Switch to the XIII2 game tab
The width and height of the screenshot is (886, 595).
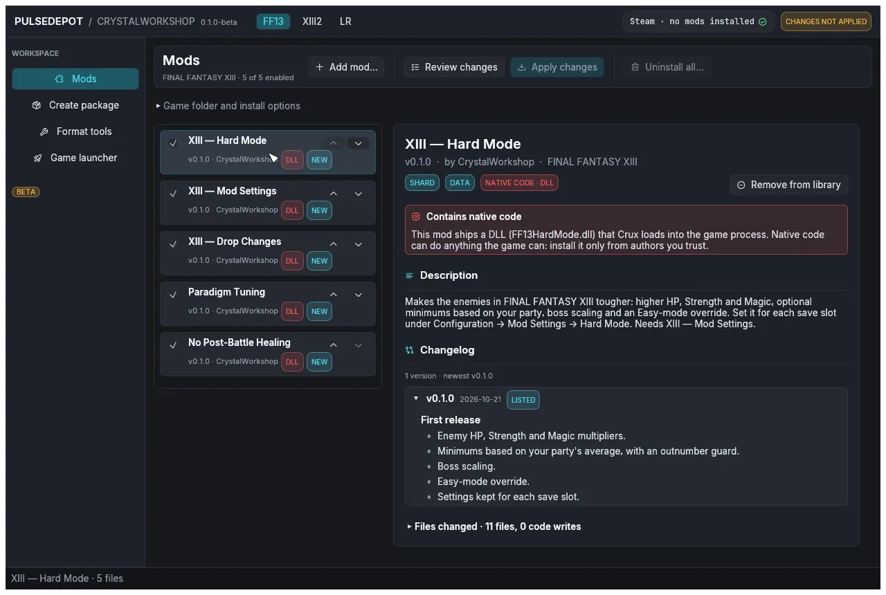coord(312,21)
